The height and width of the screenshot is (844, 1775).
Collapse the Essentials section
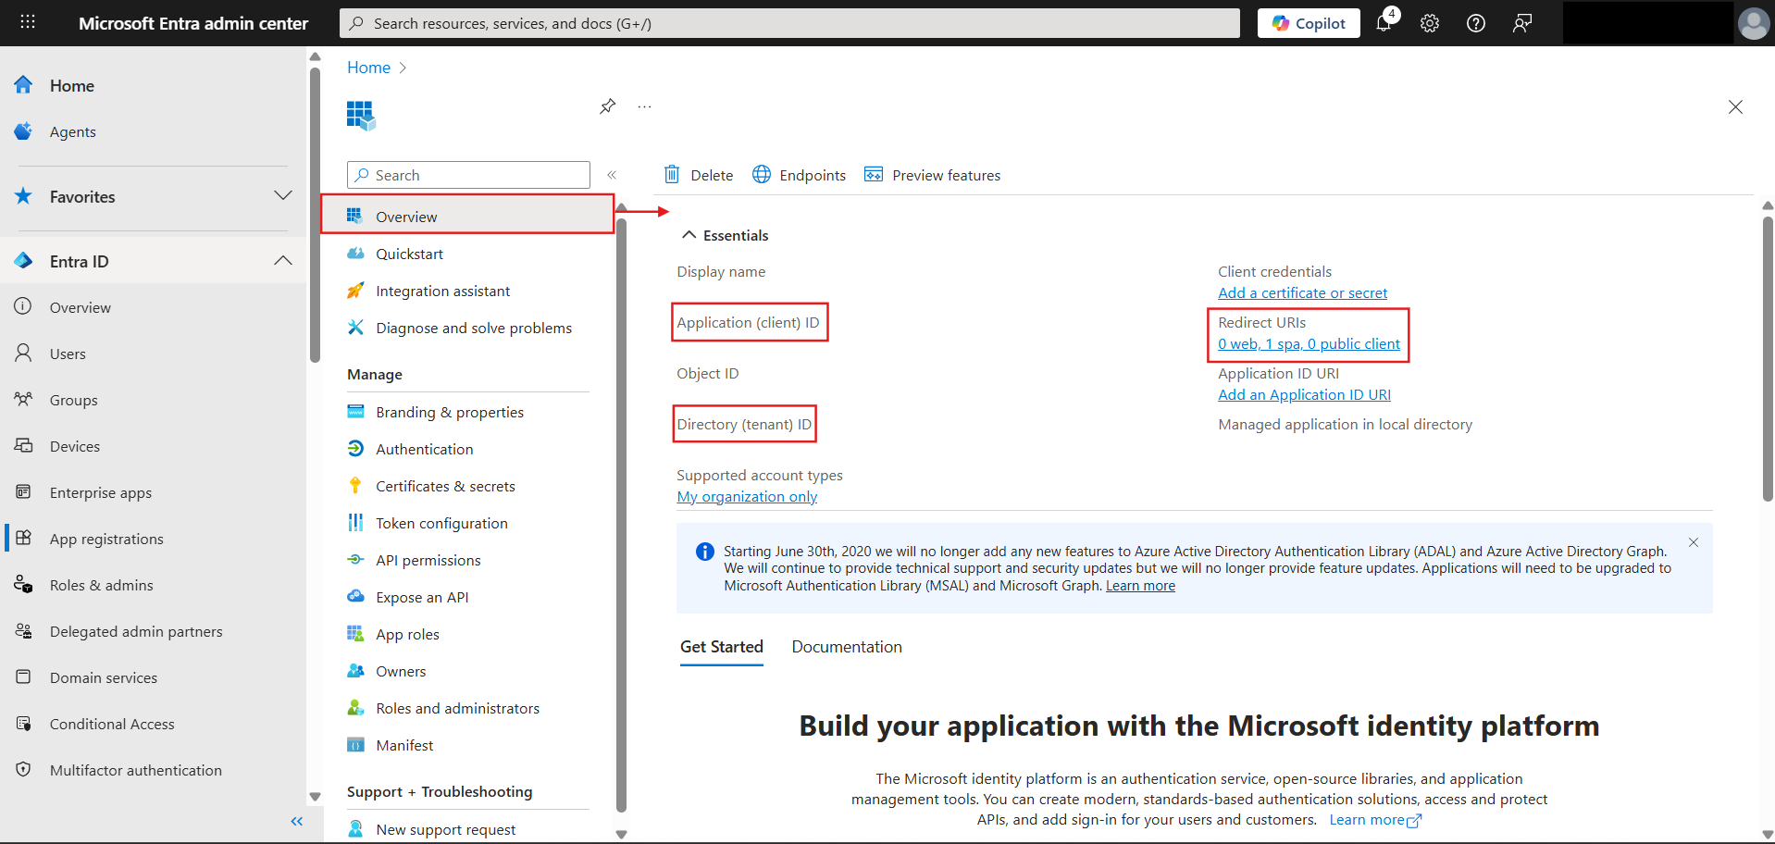pos(689,235)
